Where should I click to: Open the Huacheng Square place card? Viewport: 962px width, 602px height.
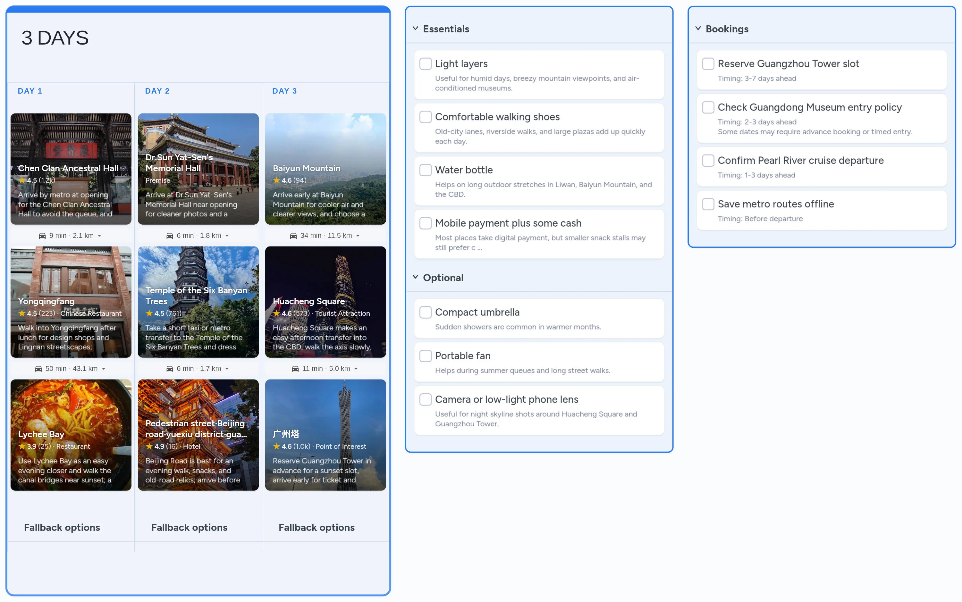(x=325, y=302)
